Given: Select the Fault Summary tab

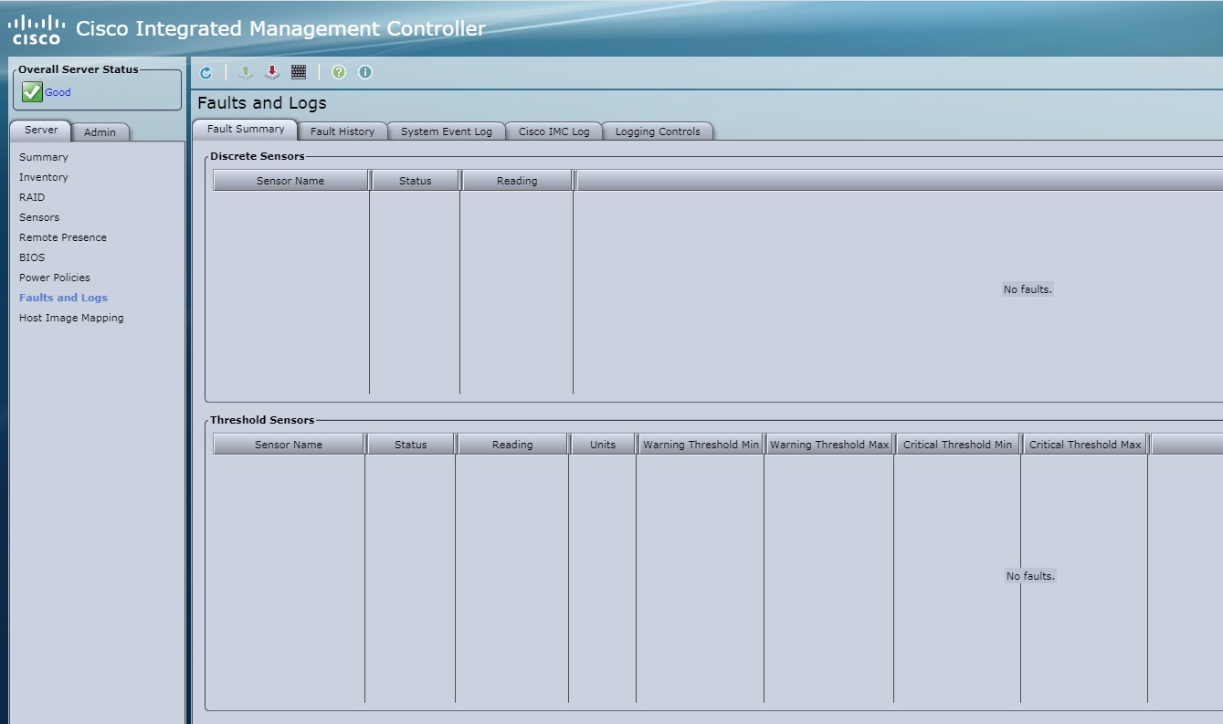Looking at the screenshot, I should [246, 130].
